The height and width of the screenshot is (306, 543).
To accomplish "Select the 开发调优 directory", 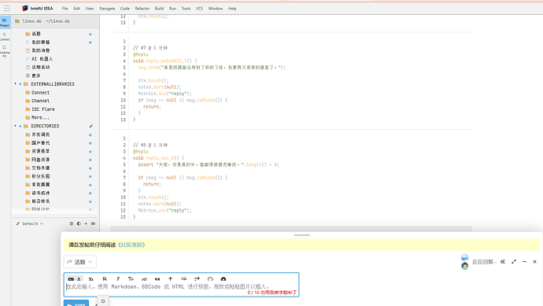I will [x=40, y=135].
